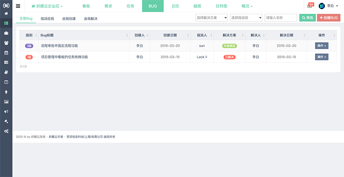Image resolution: width=344 pixels, height=177 pixels.
Task: Click the red 1级 level badge
Action: pyautogui.click(x=29, y=57)
